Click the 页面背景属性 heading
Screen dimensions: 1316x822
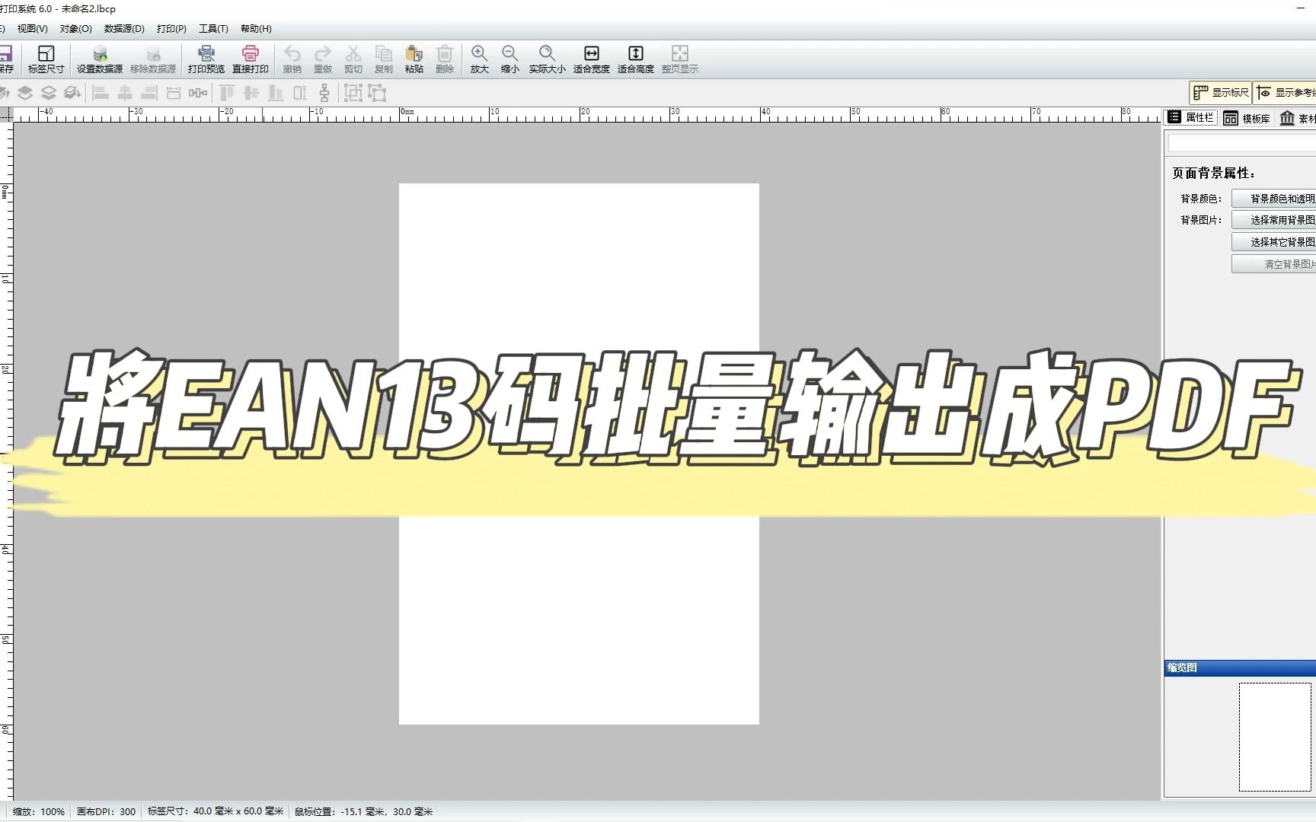[x=1214, y=174]
